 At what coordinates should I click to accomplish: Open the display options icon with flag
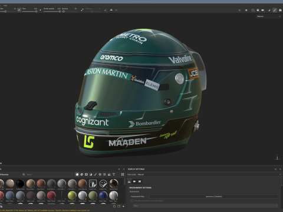pos(253,10)
